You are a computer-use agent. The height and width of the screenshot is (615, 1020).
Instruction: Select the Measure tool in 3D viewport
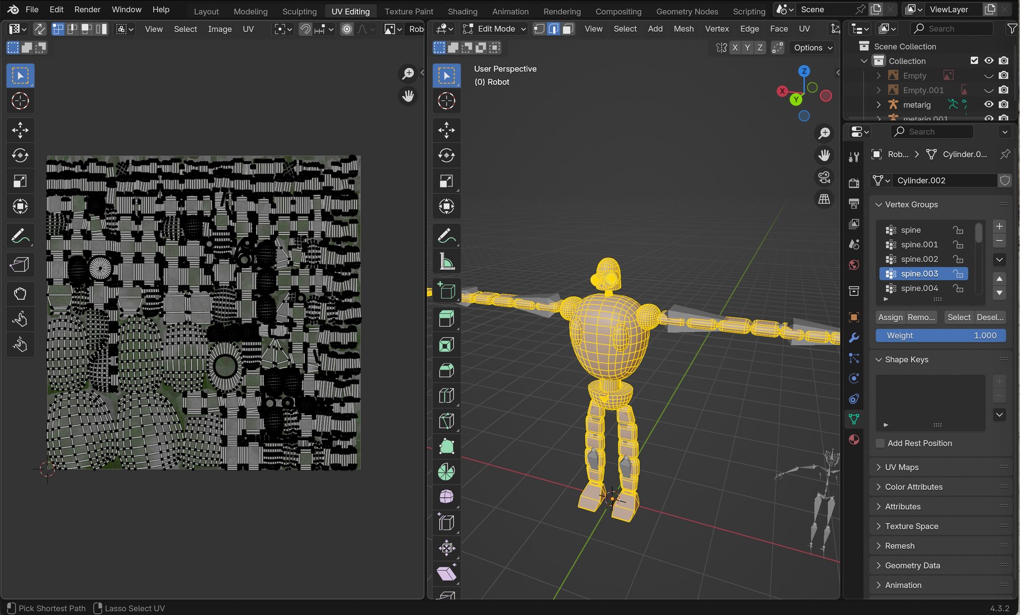coord(447,261)
